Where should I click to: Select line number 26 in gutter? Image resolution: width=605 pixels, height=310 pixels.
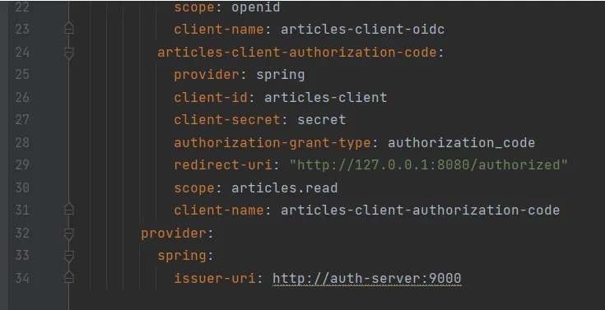pos(22,97)
